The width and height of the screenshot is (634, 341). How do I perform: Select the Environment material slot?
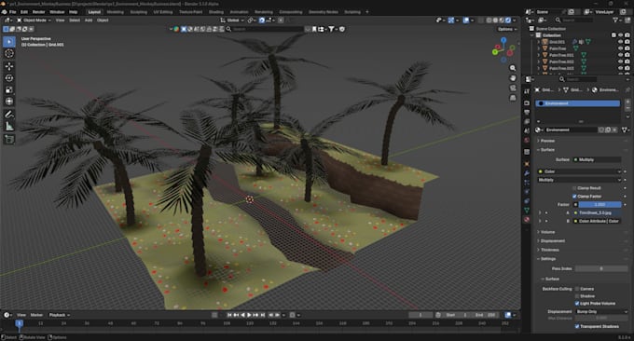[x=578, y=103]
